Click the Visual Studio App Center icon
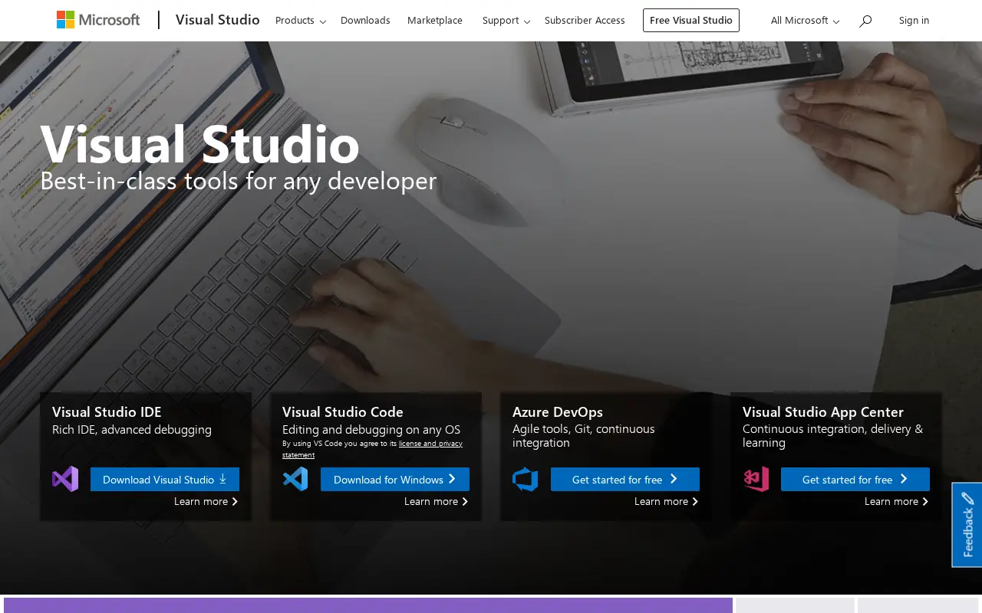 pyautogui.click(x=756, y=479)
